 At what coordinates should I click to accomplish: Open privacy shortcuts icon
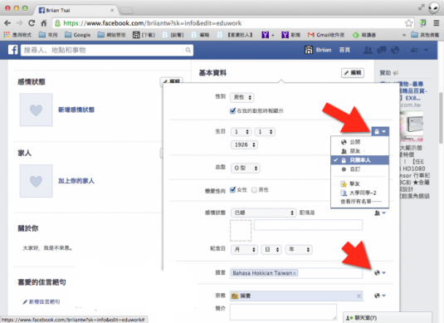click(x=414, y=50)
